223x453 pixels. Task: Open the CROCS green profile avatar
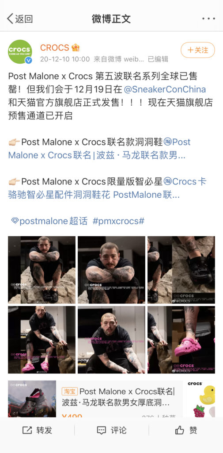(x=20, y=52)
